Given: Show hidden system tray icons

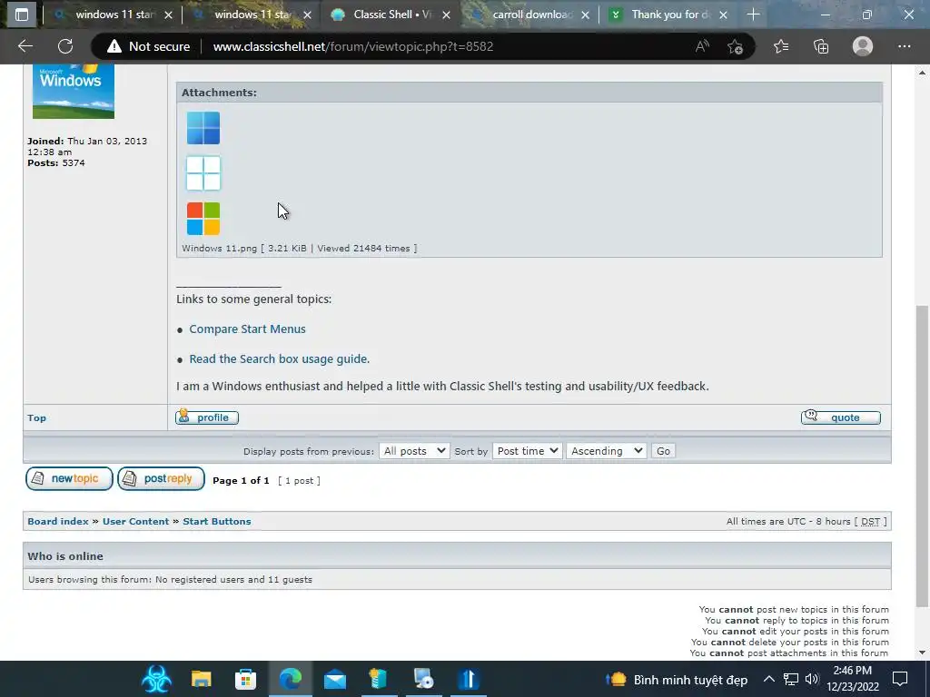Looking at the screenshot, I should tap(768, 679).
